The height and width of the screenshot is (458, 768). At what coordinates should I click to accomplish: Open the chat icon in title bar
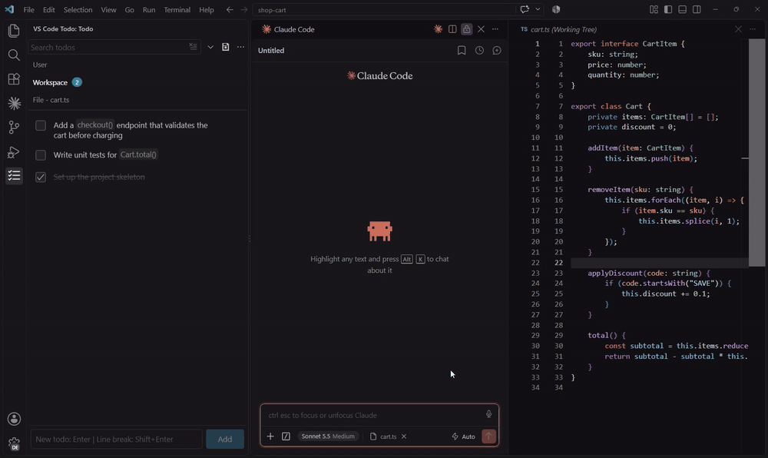coord(525,9)
